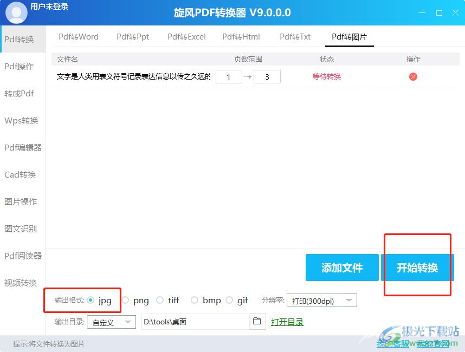Open the resolution dropdown 打印(300dpi)
The height and width of the screenshot is (352, 465).
coord(322,301)
